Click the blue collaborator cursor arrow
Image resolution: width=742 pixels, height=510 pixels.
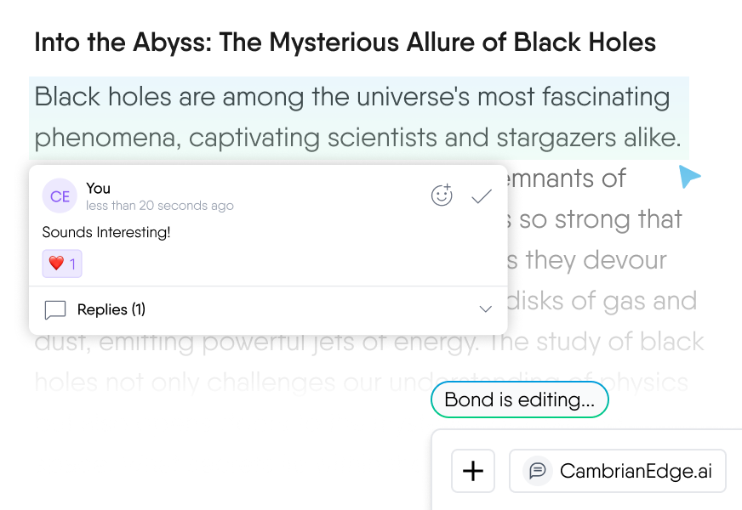689,177
